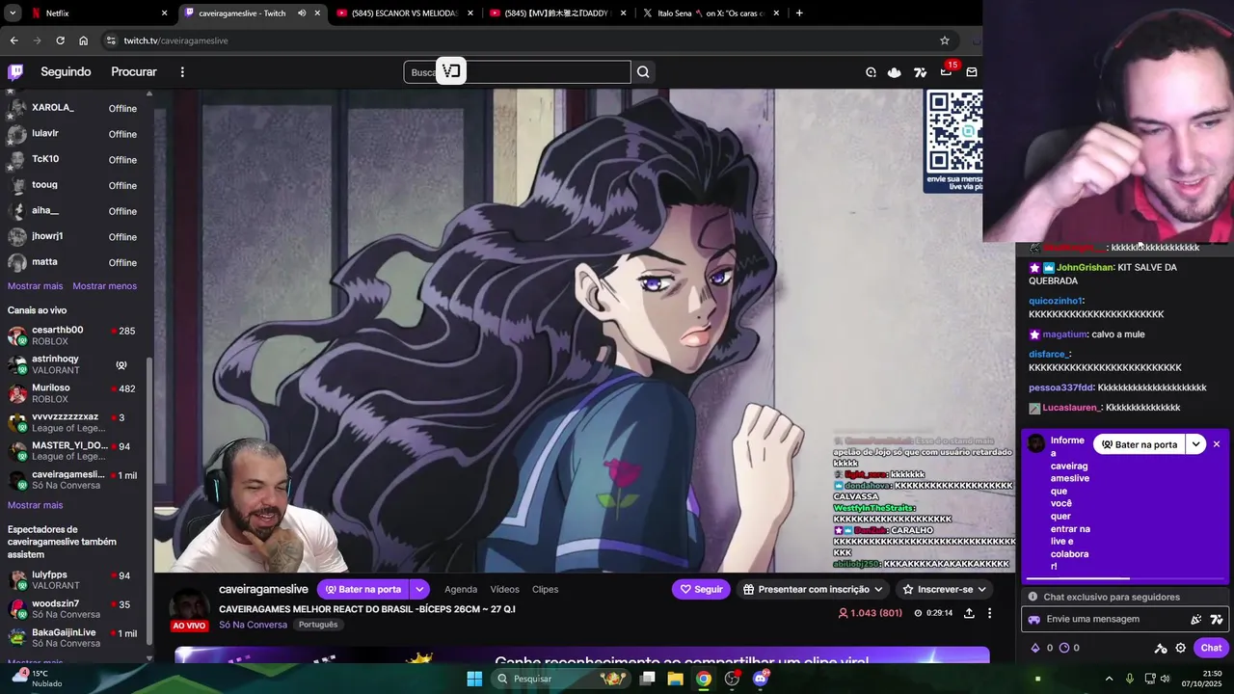Image resolution: width=1234 pixels, height=694 pixels.
Task: Click Mostrar mais under followed channels
Action: coord(35,286)
